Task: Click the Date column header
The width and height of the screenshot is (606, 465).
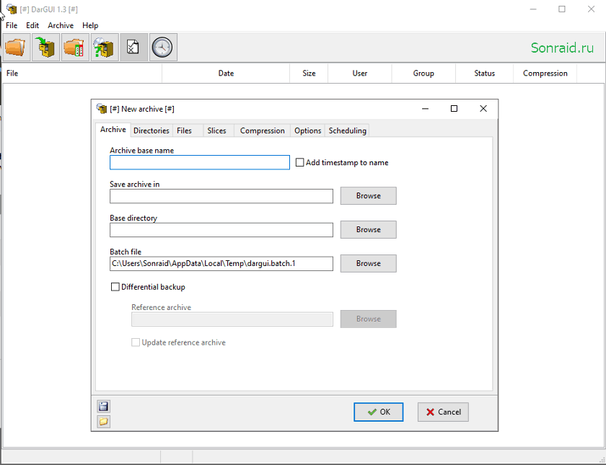Action: point(226,74)
